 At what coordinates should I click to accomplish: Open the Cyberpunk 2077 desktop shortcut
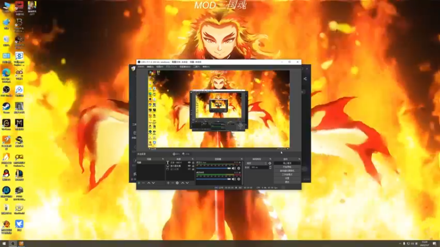tap(32, 8)
